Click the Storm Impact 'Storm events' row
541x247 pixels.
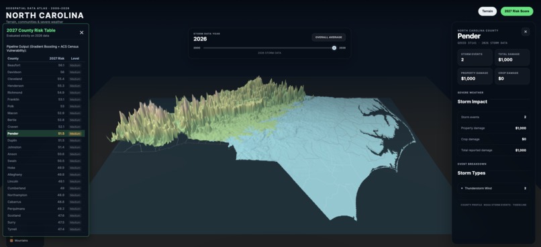tap(493, 117)
